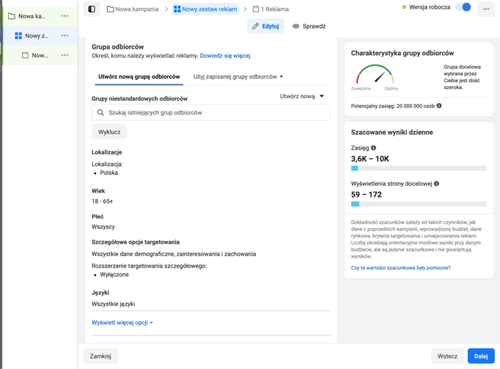This screenshot has width=500, height=369.
Task: Expand Użyj zapisanej grupy odbiorców dropdown
Action: (238, 77)
